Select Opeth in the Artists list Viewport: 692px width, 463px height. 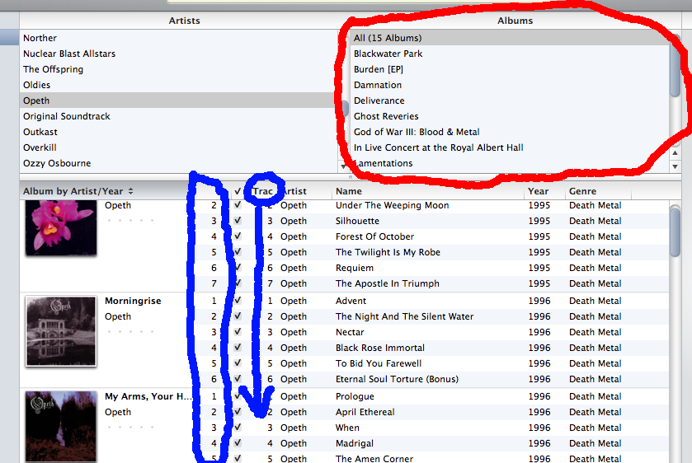(x=179, y=101)
